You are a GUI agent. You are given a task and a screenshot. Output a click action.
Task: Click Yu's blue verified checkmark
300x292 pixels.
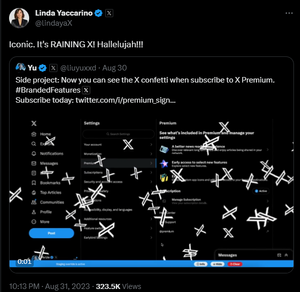[x=42, y=68]
